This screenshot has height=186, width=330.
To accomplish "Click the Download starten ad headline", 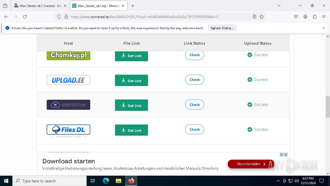I will click(69, 161).
